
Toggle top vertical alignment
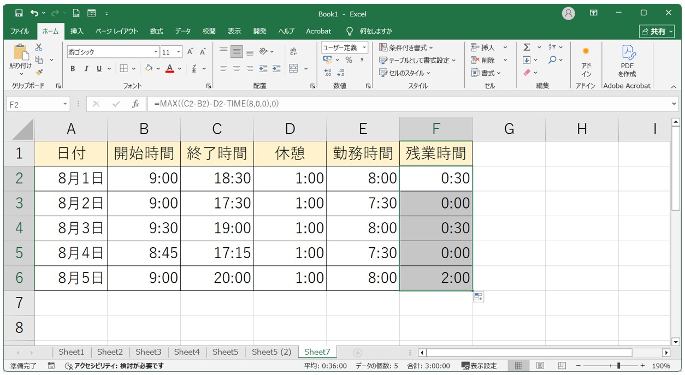click(x=223, y=52)
